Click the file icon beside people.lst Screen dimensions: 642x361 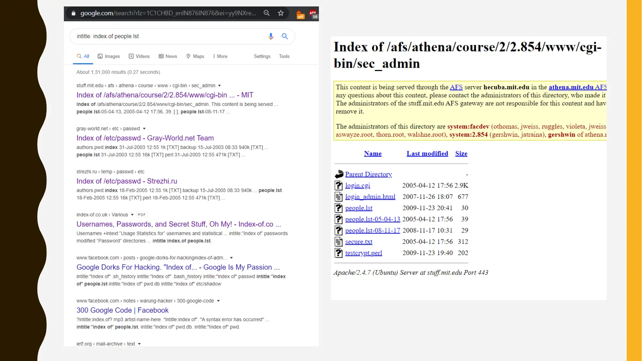[x=339, y=208]
